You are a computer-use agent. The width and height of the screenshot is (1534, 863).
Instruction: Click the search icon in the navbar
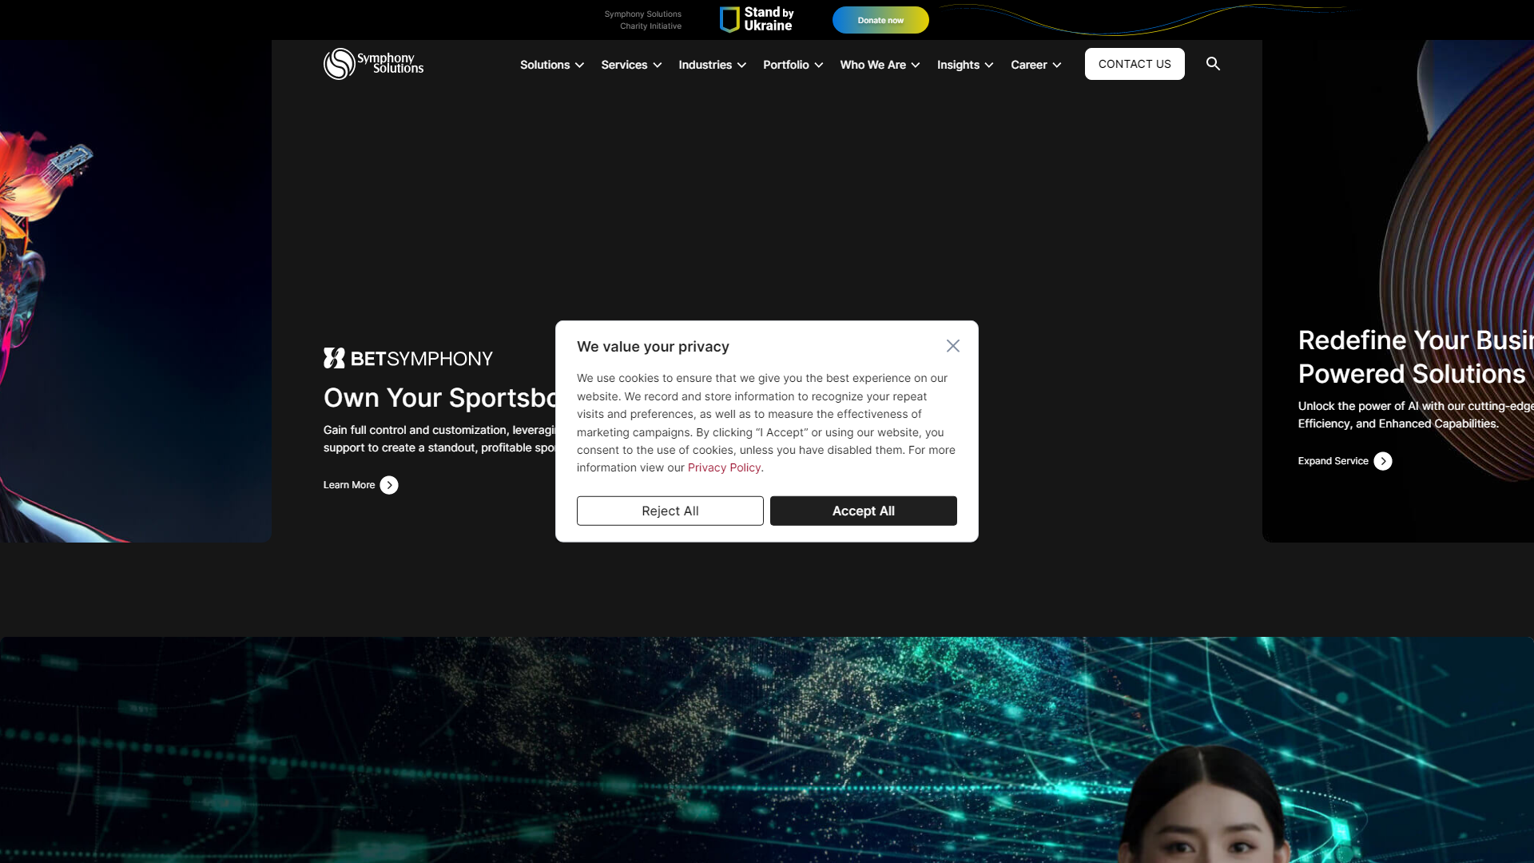click(x=1213, y=63)
